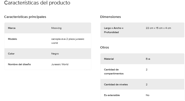Click the "Largo x Ancho x Profundidad" label
Viewport: 185px width, 101px height.
point(114,30)
